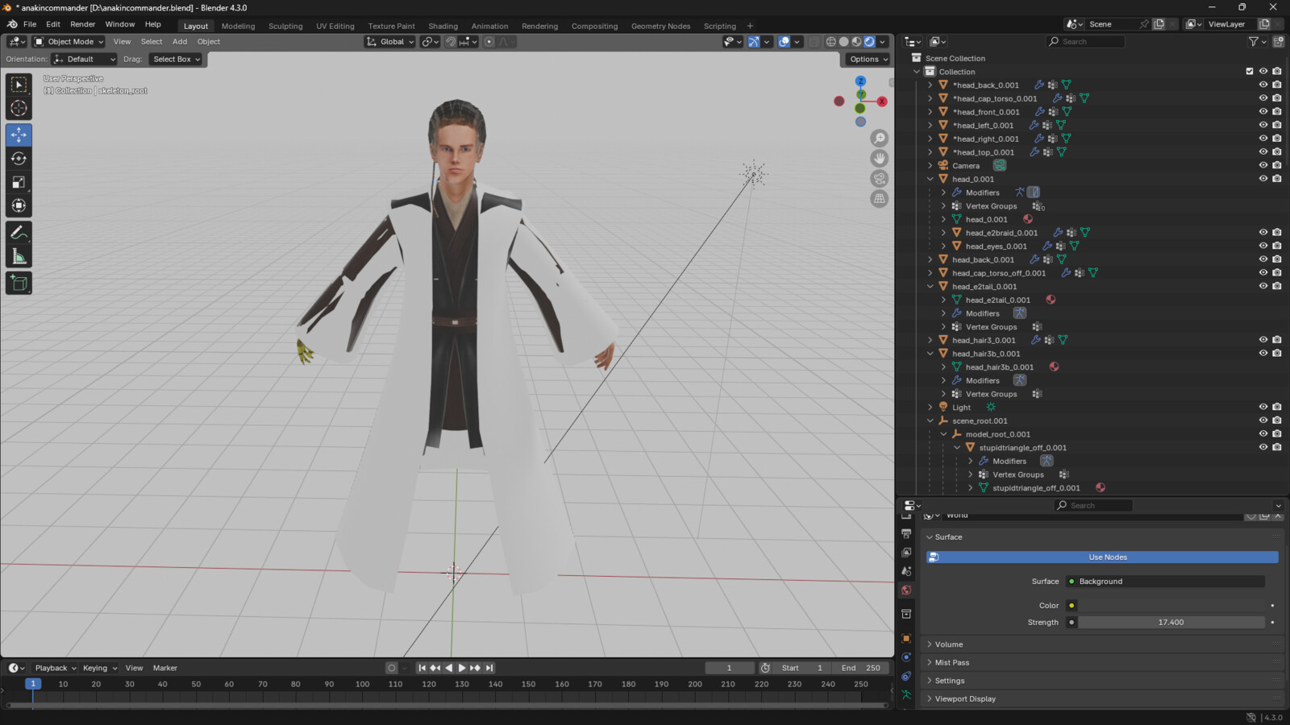Select the Annotate tool

tap(19, 233)
